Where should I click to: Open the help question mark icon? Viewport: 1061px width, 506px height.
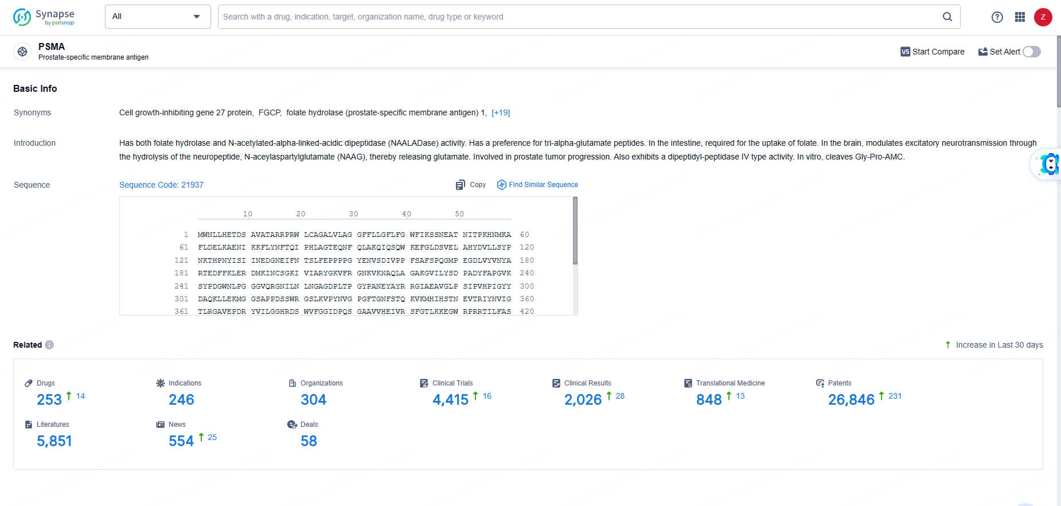(997, 17)
